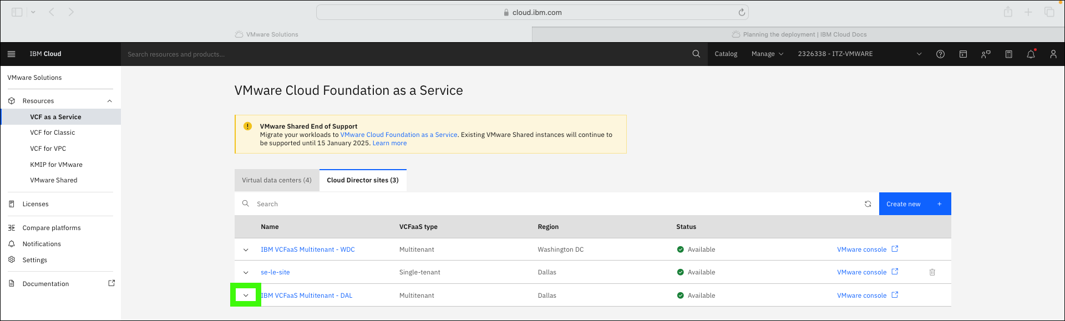Open VMware console link for WDC site
1065x321 pixels.
[861, 249]
